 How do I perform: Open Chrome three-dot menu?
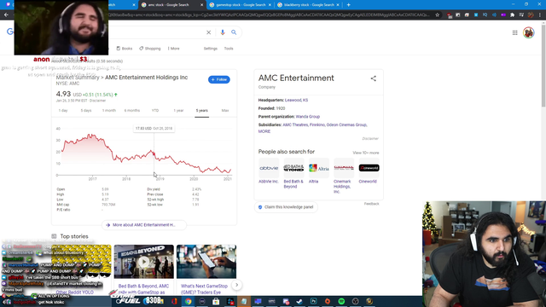point(540,15)
